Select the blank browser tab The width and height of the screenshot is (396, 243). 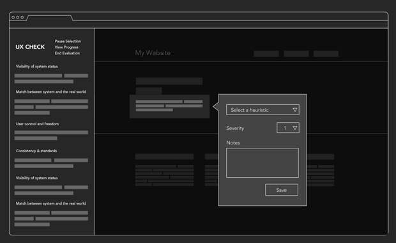[x=50, y=18]
